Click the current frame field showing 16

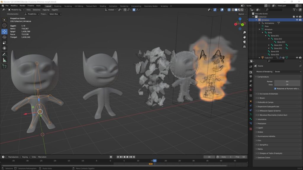pyautogui.click(x=209, y=157)
